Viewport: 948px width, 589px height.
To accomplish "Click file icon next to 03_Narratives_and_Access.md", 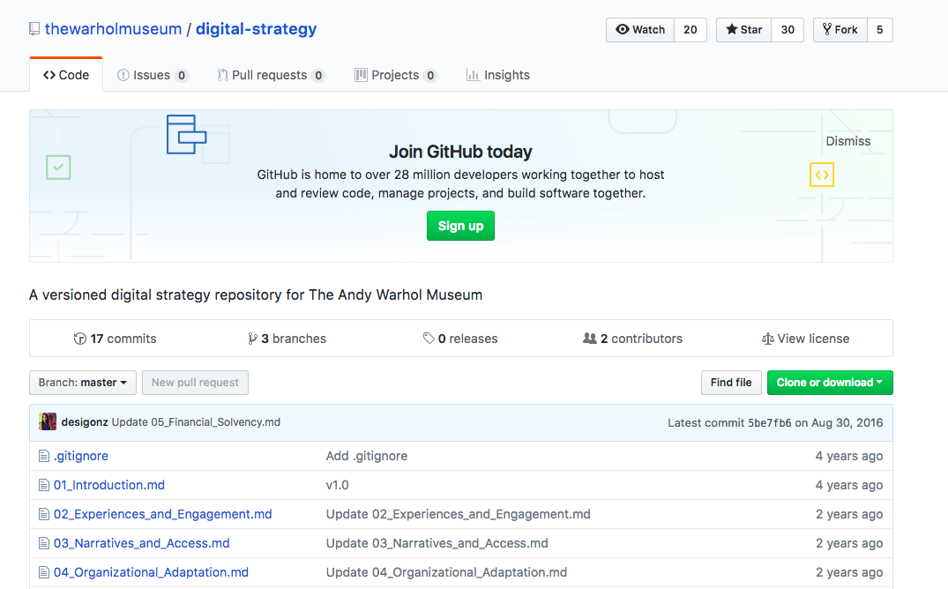I will click(x=43, y=543).
